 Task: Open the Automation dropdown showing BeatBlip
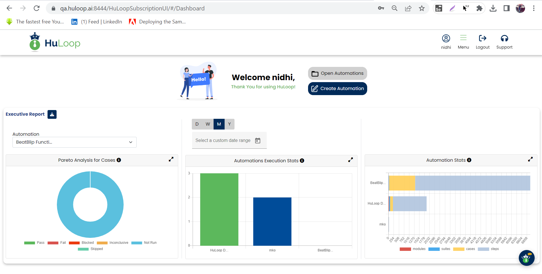coord(74,142)
